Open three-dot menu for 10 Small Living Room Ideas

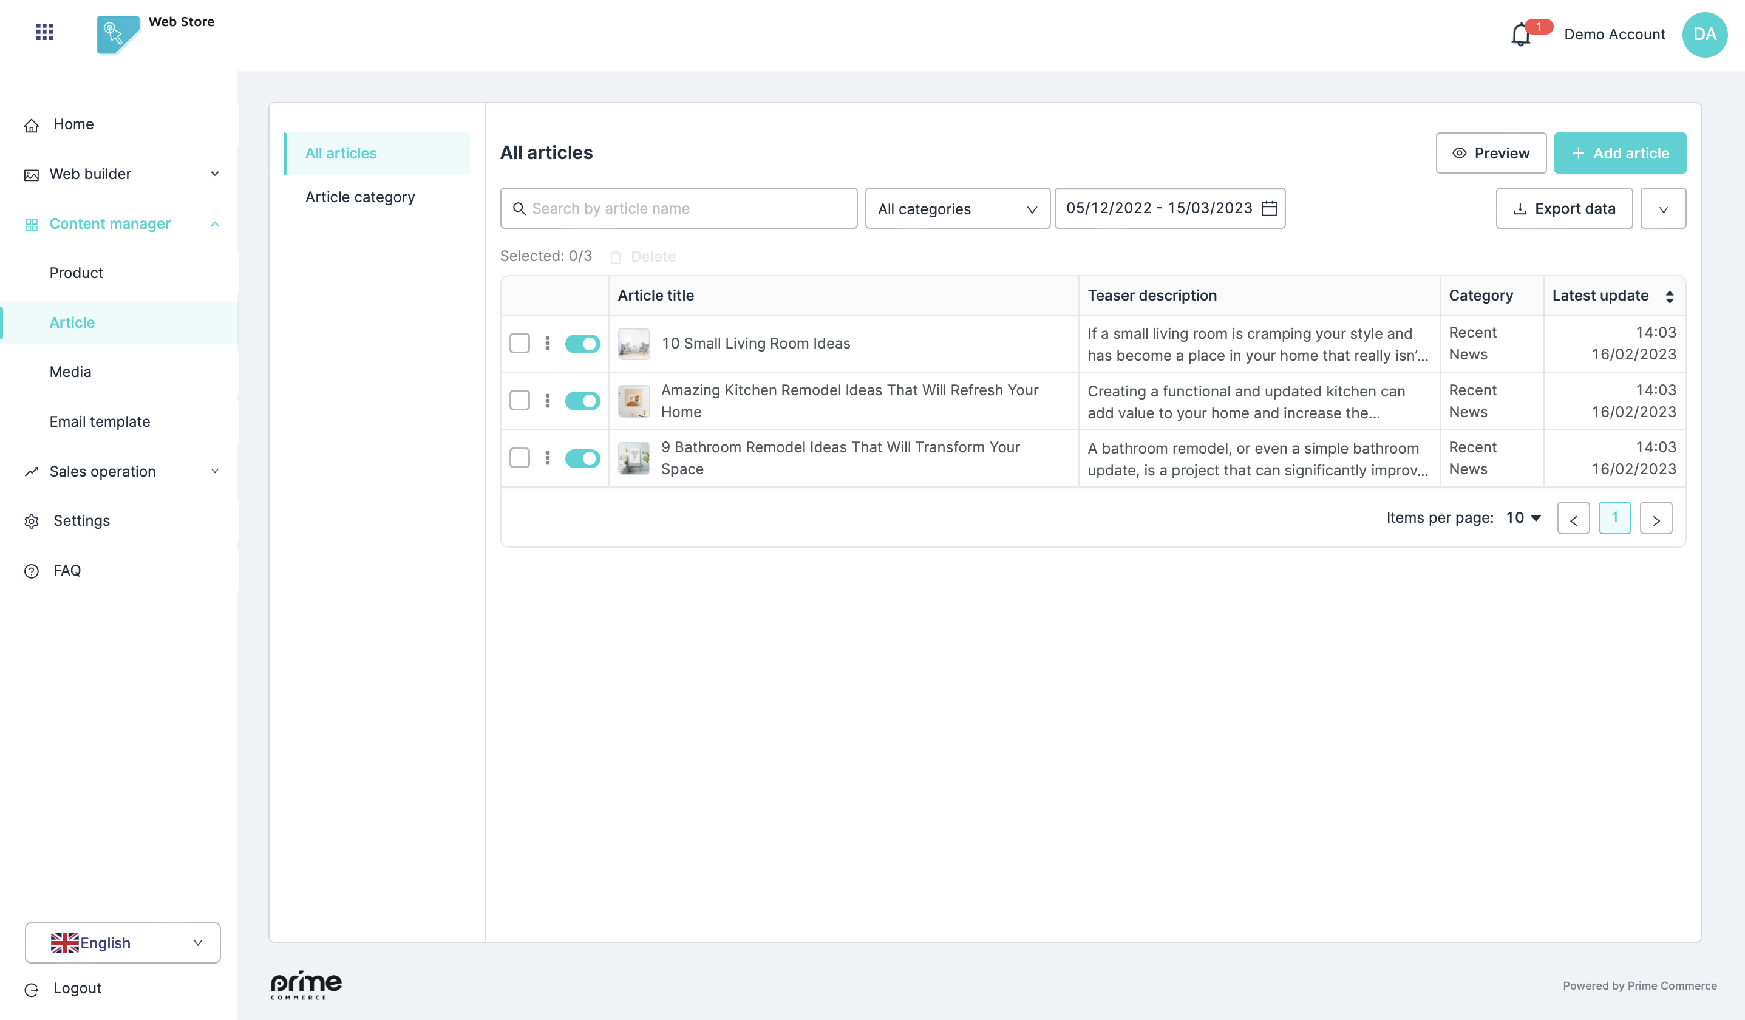click(x=547, y=344)
